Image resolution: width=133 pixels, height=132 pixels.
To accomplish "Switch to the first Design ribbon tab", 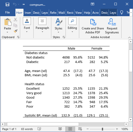I will coord(36,13).
